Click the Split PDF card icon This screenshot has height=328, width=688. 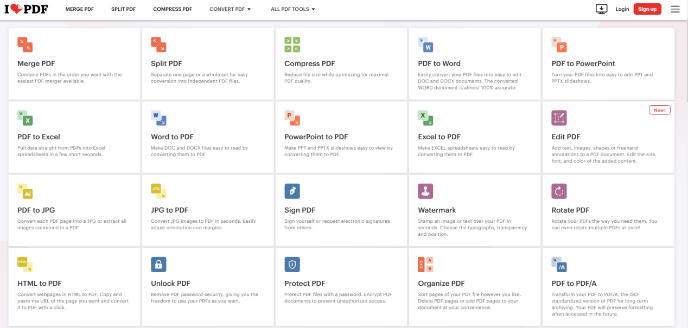pyautogui.click(x=158, y=44)
